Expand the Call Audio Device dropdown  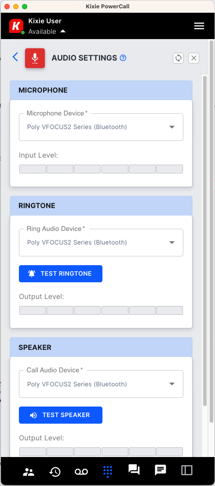point(101,384)
